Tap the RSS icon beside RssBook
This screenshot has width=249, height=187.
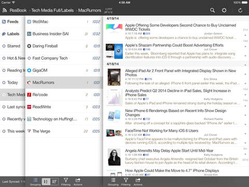point(5,10)
